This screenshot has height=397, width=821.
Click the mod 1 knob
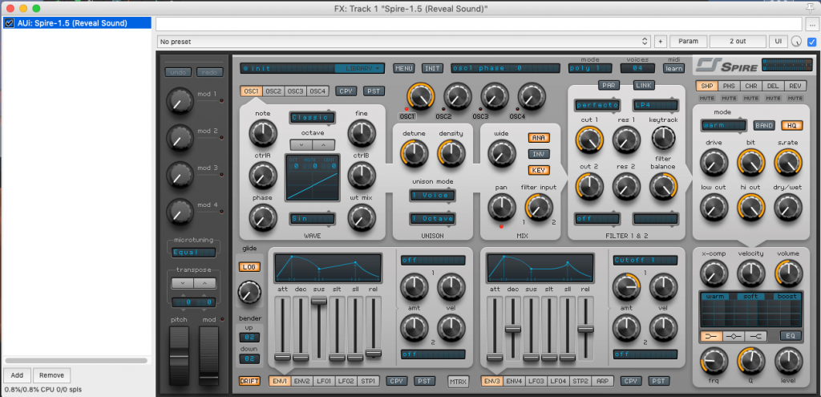click(180, 100)
